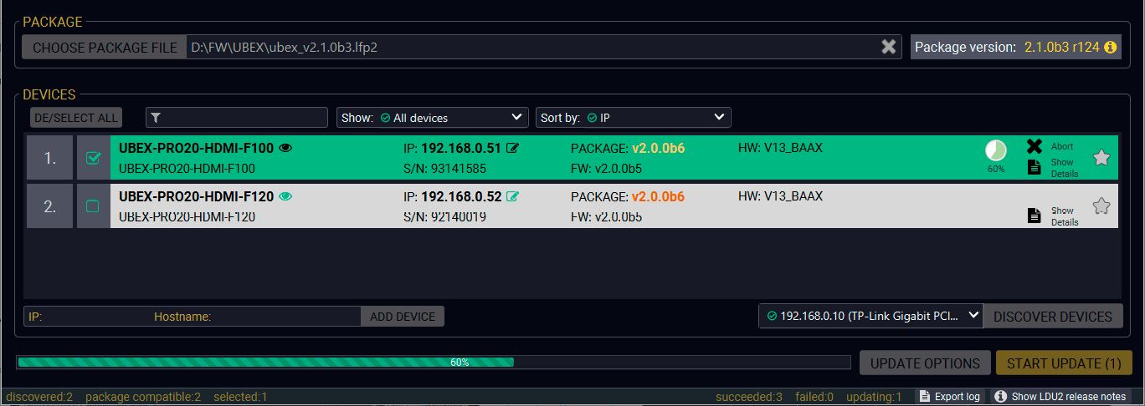Select the UBEX-PRO20-HDMI-F120 device checkbox

coord(93,206)
